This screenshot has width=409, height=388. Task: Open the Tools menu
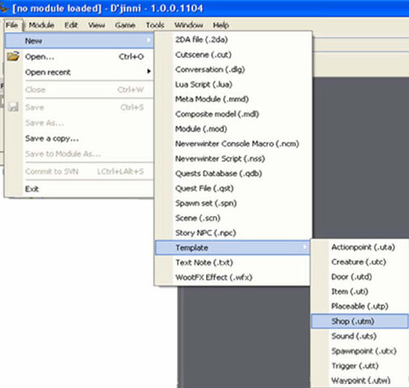point(155,25)
